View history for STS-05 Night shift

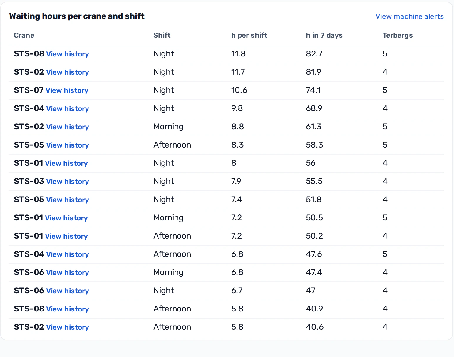(x=68, y=200)
